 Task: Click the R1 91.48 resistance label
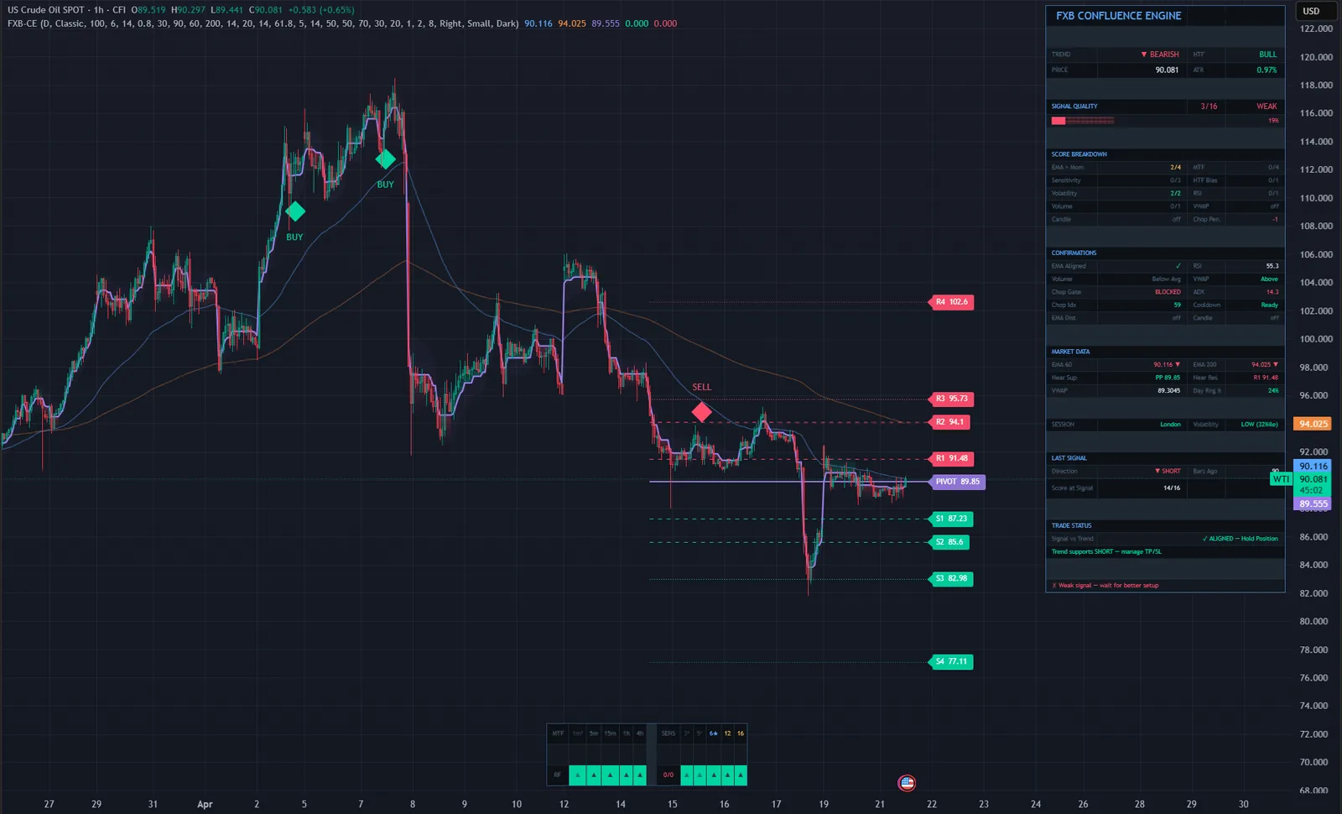pyautogui.click(x=952, y=458)
